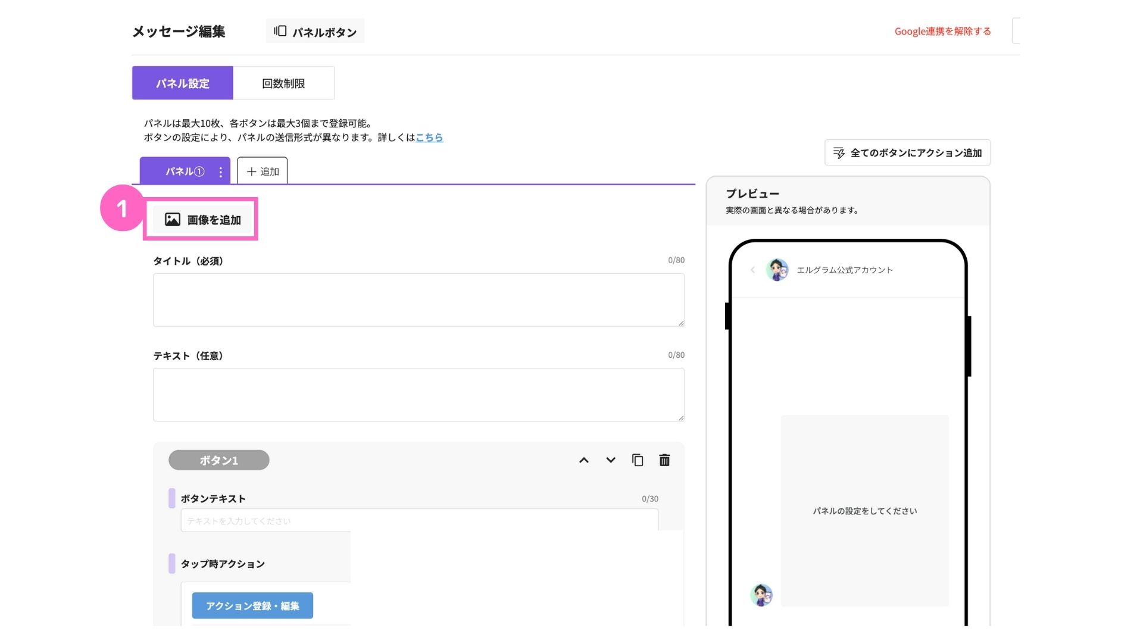Click the avatar beside the preview message
Image resolution: width=1143 pixels, height=643 pixels.
761,595
